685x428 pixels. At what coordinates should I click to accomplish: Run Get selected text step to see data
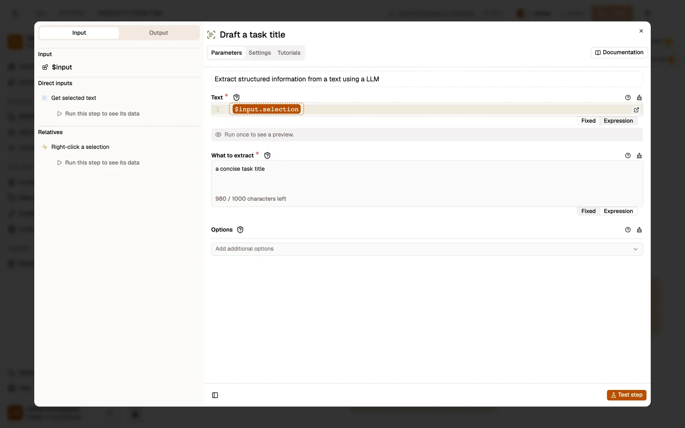98,114
